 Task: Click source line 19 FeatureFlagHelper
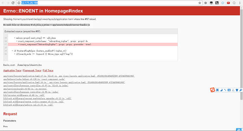click(x=39, y=51)
